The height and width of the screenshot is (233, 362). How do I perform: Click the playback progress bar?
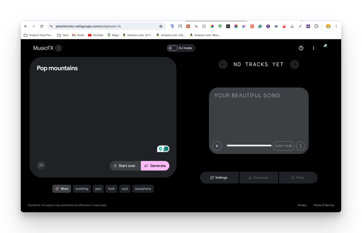249,145
